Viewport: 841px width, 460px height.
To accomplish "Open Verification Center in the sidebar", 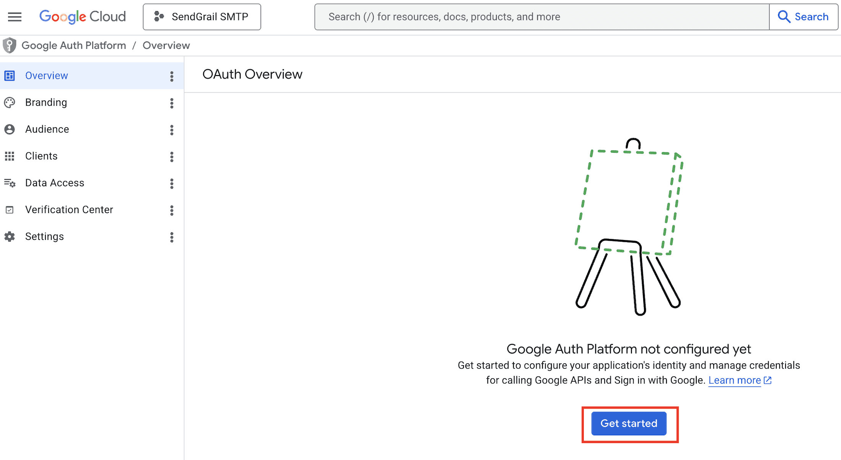I will pyautogui.click(x=92, y=210).
